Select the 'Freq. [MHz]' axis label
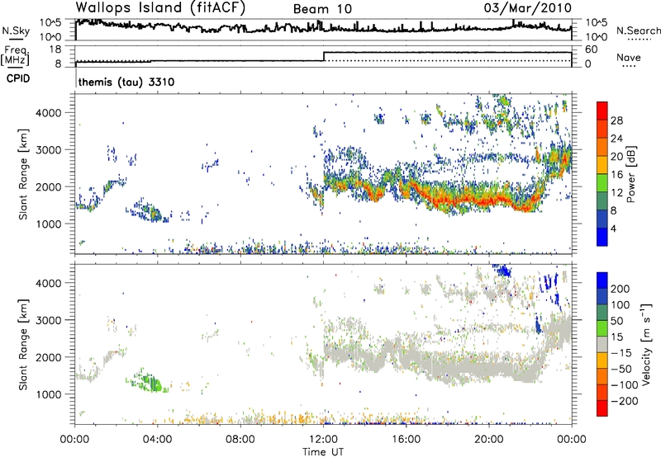 click(15, 56)
